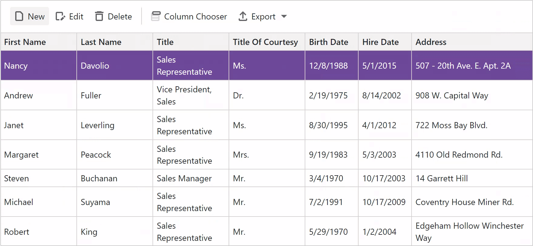Click the Title column header
This screenshot has width=533, height=246.
165,42
